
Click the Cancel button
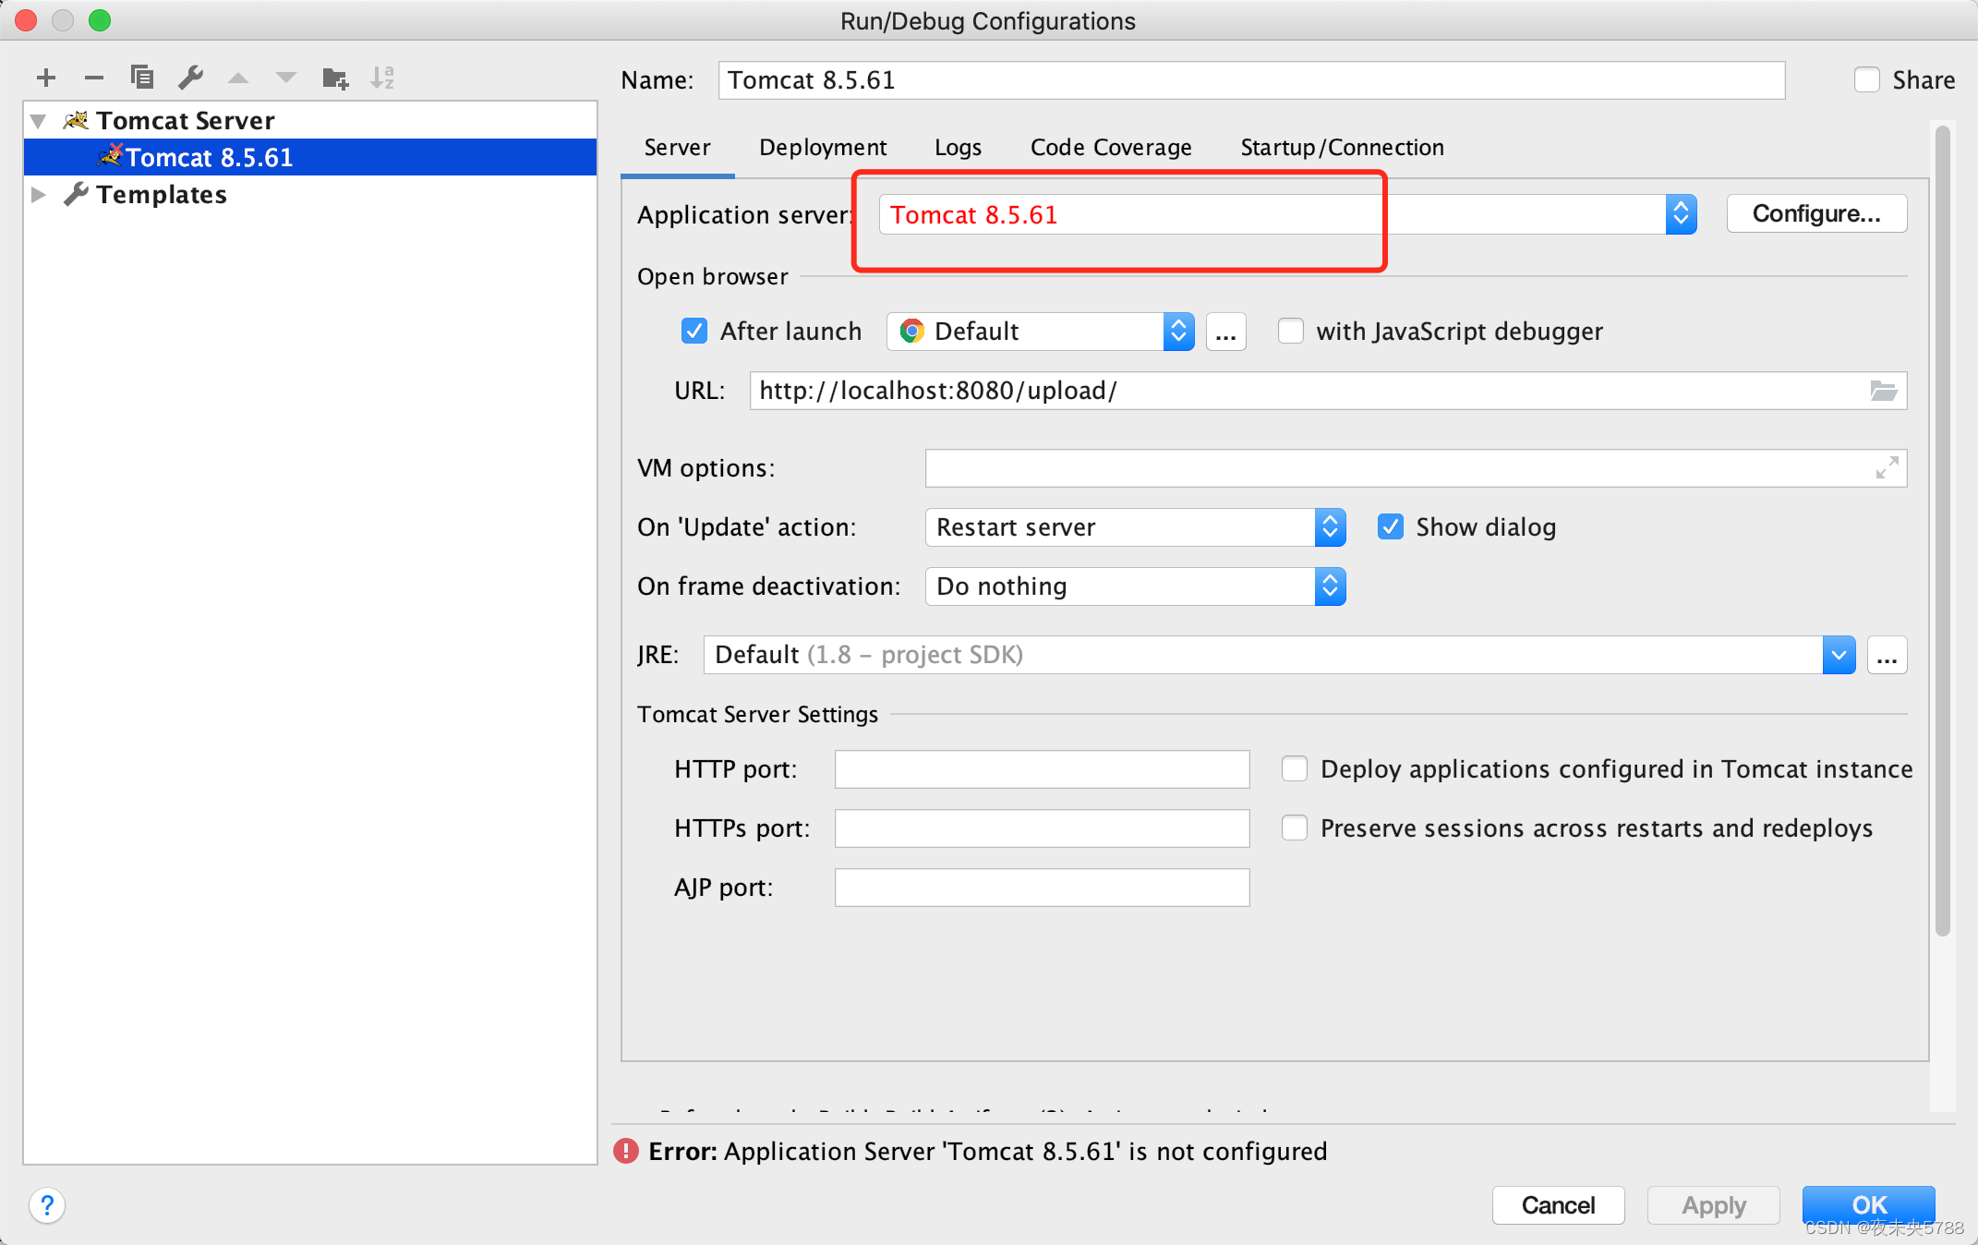click(1558, 1205)
